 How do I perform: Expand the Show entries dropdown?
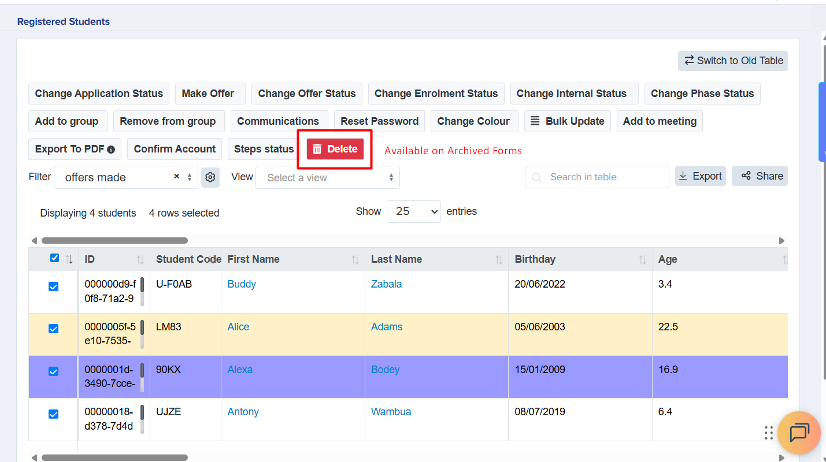coord(413,211)
